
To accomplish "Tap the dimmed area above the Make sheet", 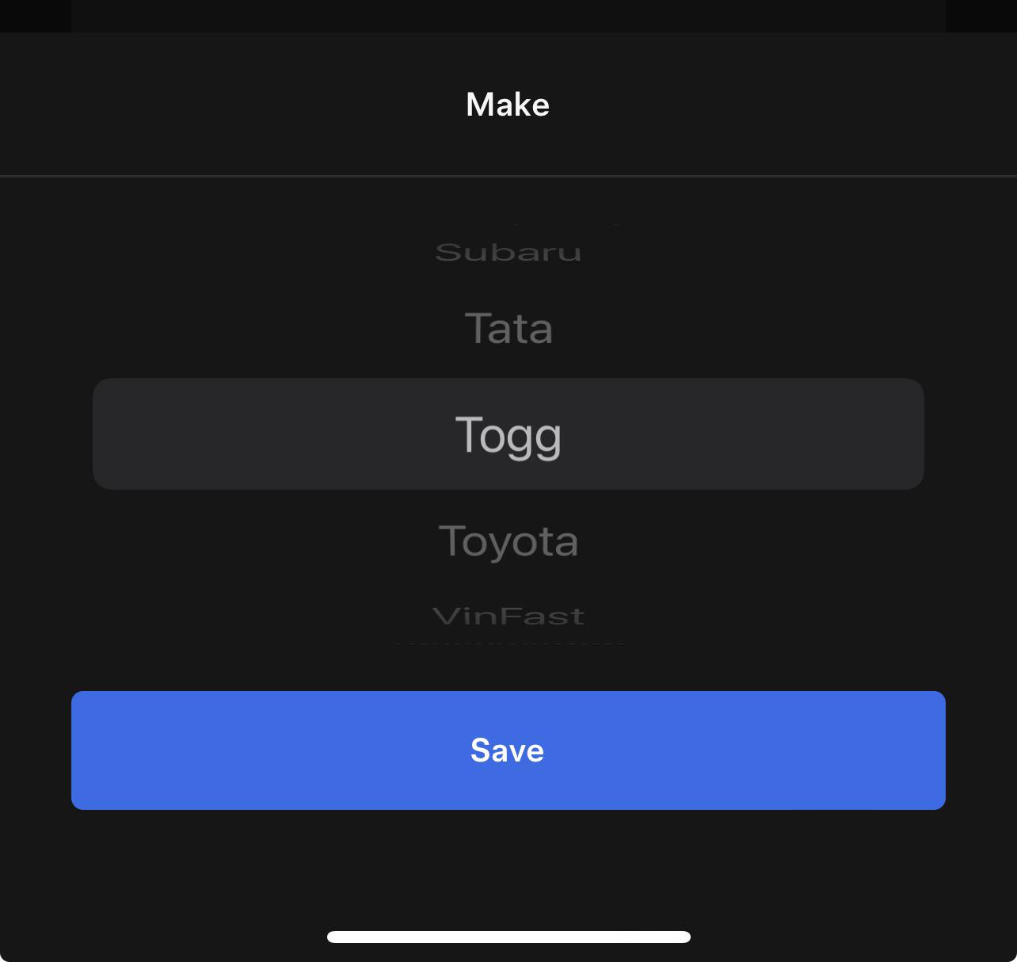I will [508, 14].
